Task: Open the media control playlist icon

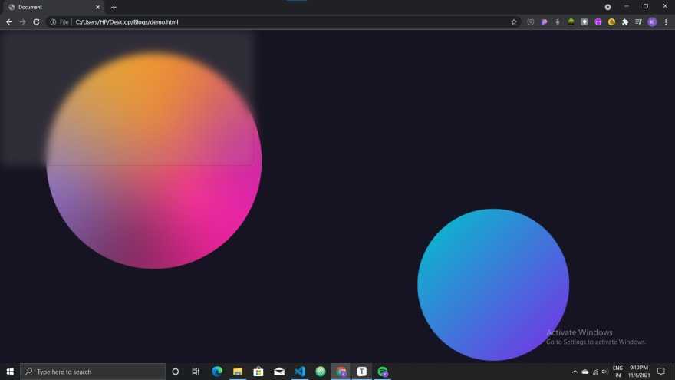Action: point(638,22)
